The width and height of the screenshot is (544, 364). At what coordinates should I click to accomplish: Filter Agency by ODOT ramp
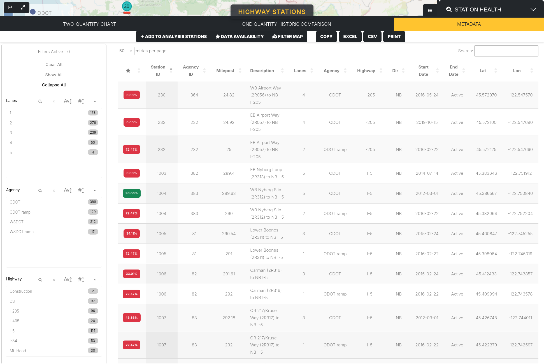(54, 212)
